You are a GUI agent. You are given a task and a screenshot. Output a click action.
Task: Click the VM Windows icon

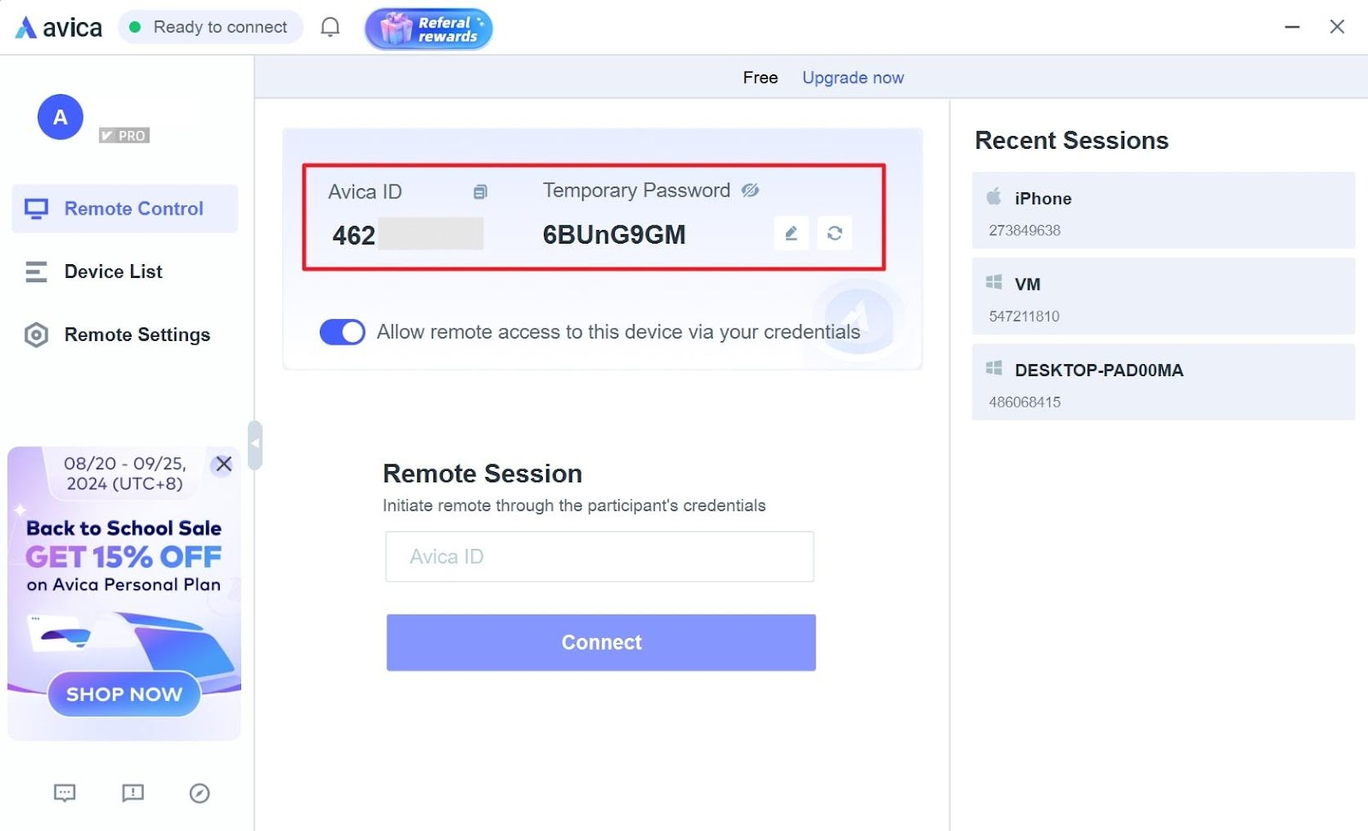(x=994, y=282)
